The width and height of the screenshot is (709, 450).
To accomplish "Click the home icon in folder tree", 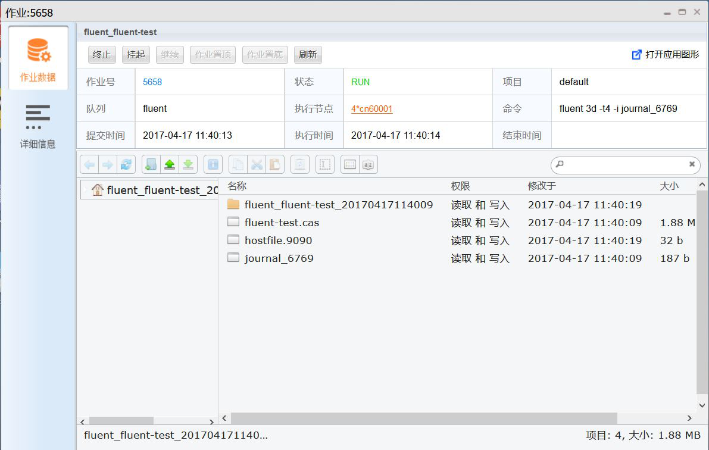I will click(97, 190).
